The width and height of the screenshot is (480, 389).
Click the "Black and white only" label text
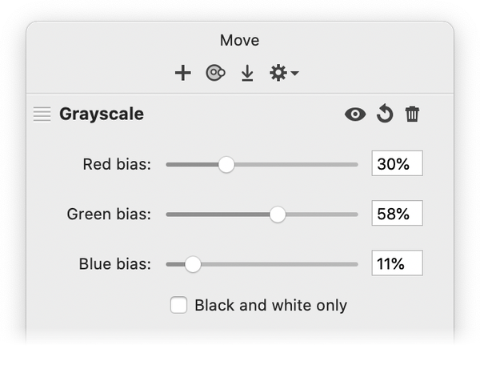point(270,305)
